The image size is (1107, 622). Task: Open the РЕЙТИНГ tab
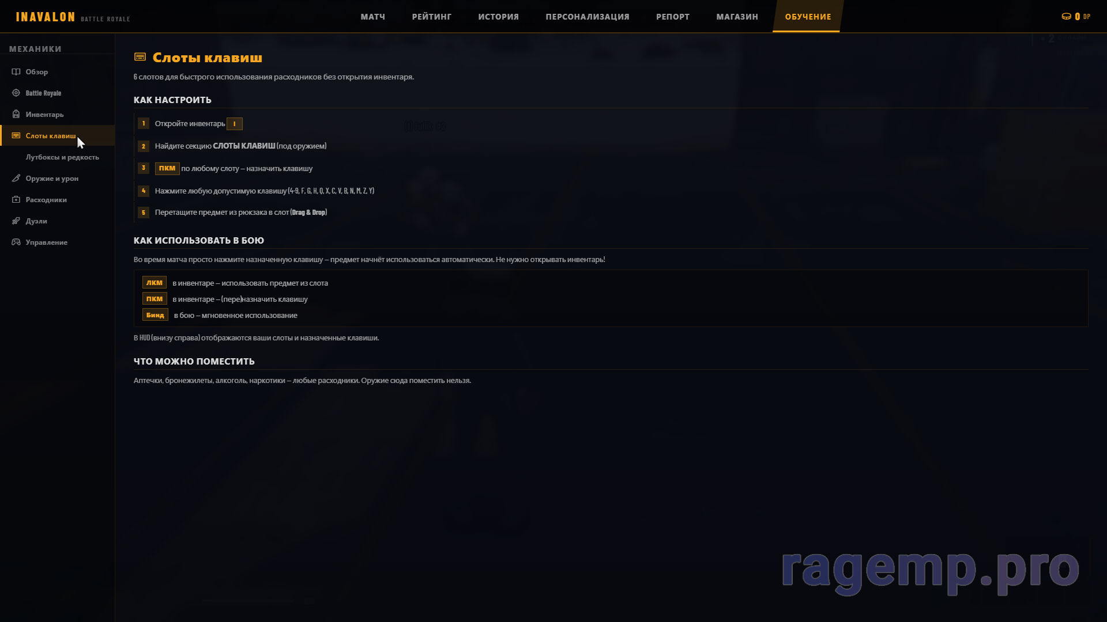click(431, 17)
